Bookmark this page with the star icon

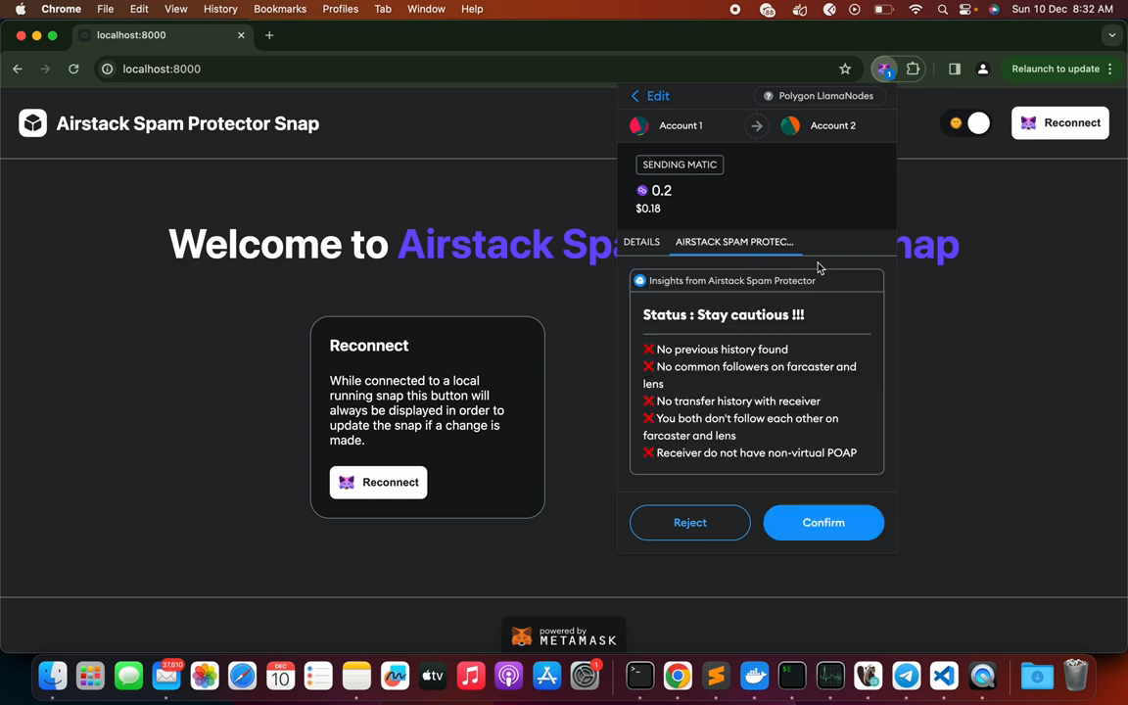pos(845,70)
